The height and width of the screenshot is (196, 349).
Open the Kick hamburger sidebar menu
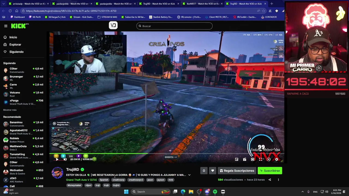click(6, 26)
